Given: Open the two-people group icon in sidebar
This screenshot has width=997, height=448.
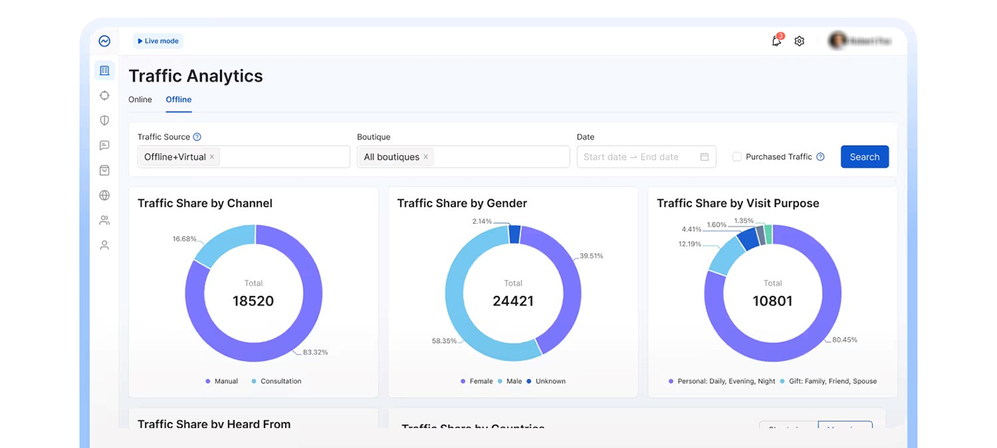Looking at the screenshot, I should (x=105, y=220).
